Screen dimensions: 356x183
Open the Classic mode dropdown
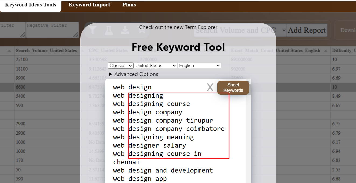tap(120, 65)
